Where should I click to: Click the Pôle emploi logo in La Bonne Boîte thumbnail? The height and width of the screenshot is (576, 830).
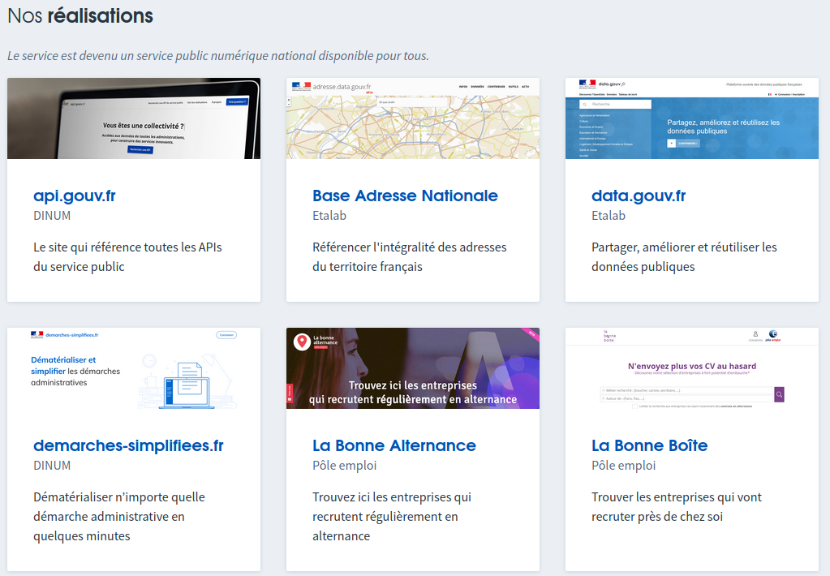(x=773, y=336)
